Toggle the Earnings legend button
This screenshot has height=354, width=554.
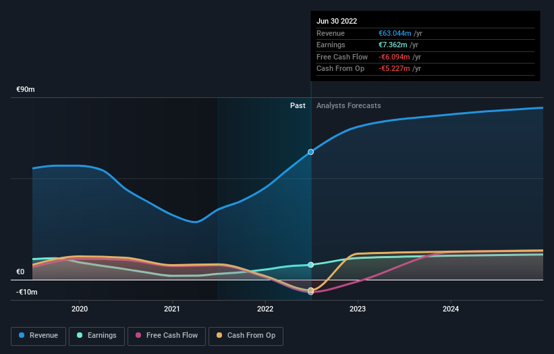(x=96, y=336)
